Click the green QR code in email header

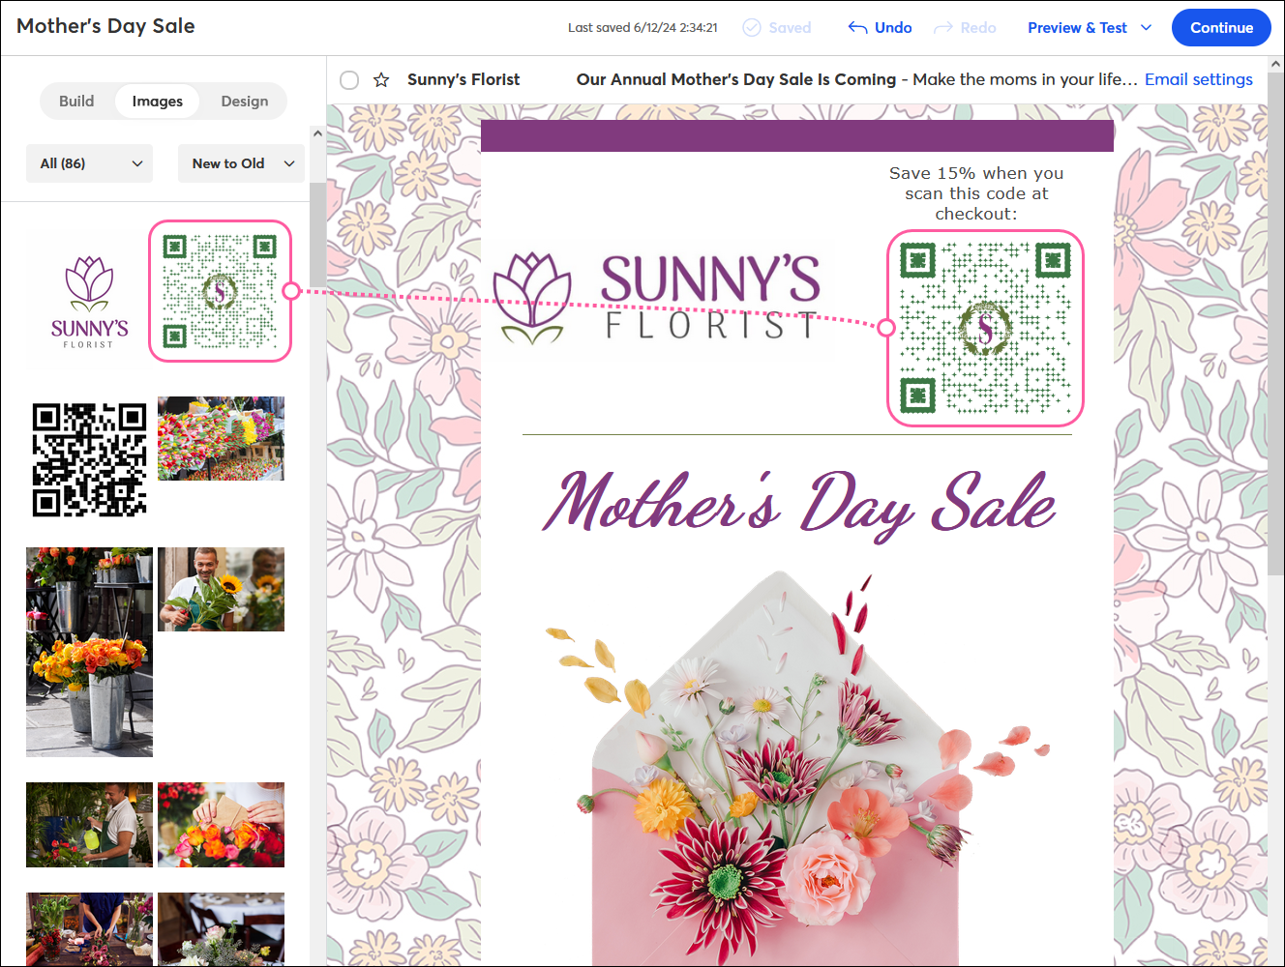[x=985, y=328]
